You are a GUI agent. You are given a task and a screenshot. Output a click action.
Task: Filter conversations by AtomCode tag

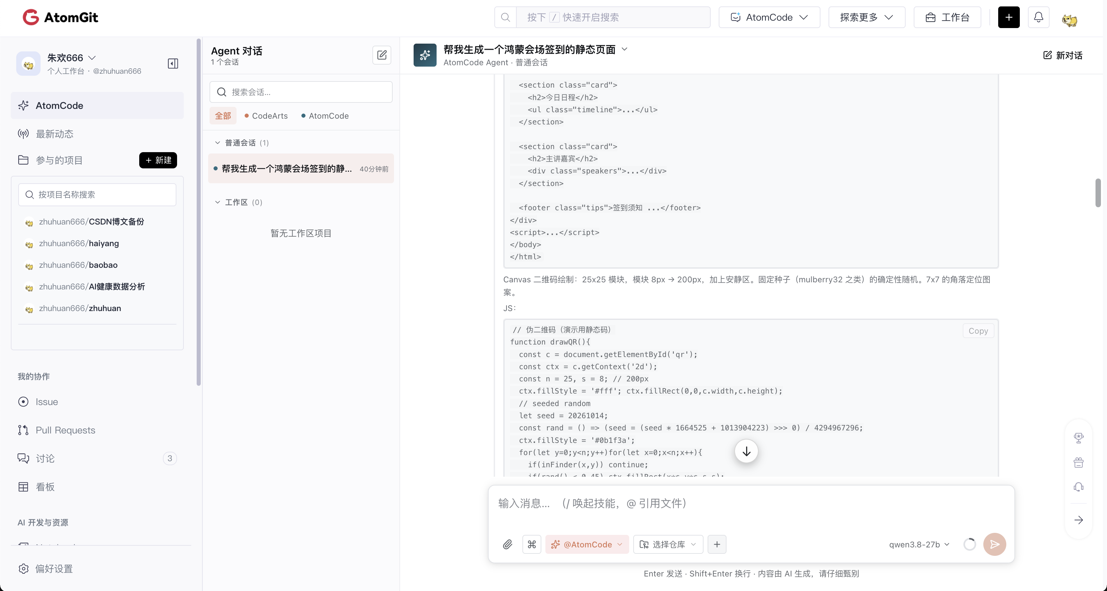click(x=325, y=116)
